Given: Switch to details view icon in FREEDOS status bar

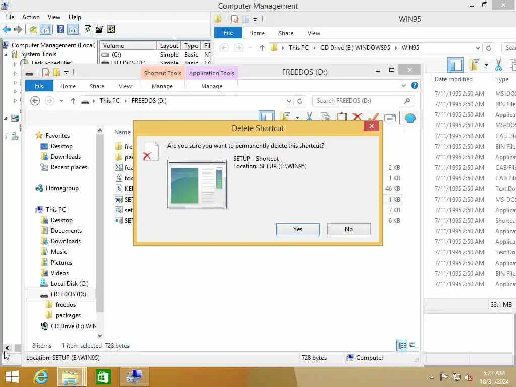Looking at the screenshot, I should [x=402, y=346].
